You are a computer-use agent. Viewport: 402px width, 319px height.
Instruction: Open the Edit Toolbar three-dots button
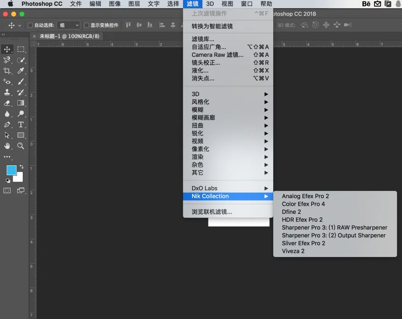[x=7, y=157]
